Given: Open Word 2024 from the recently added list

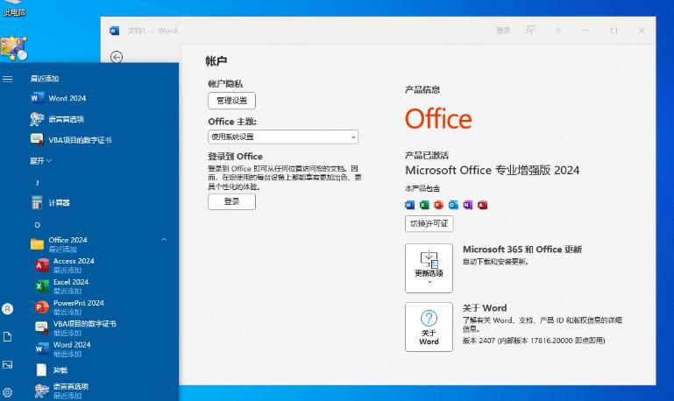Looking at the screenshot, I should 58,98.
